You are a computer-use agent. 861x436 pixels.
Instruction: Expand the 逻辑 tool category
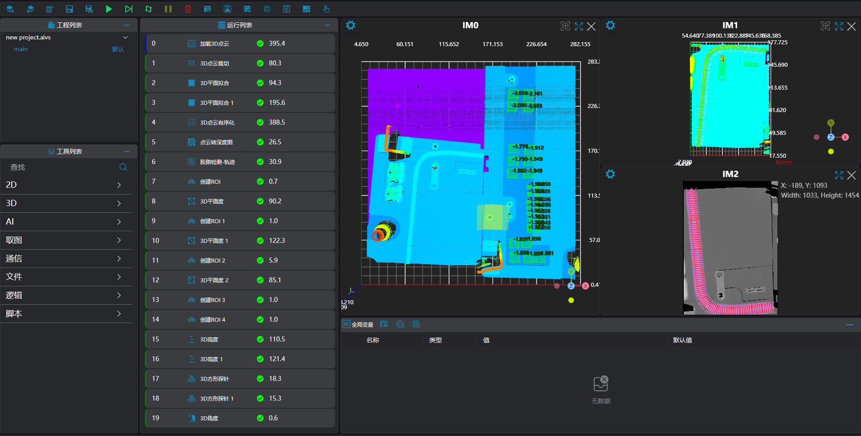pos(119,295)
